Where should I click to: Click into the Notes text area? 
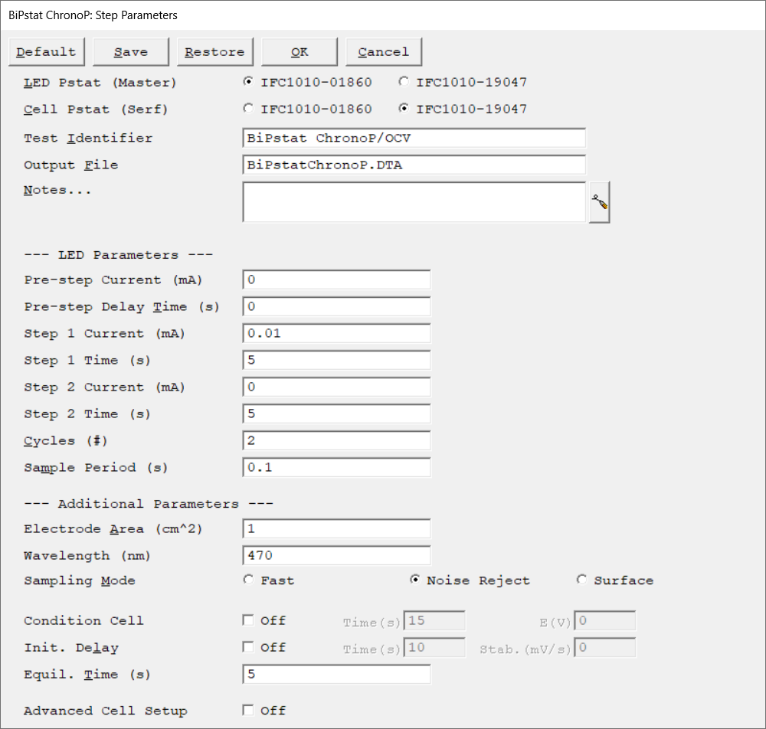pos(414,202)
